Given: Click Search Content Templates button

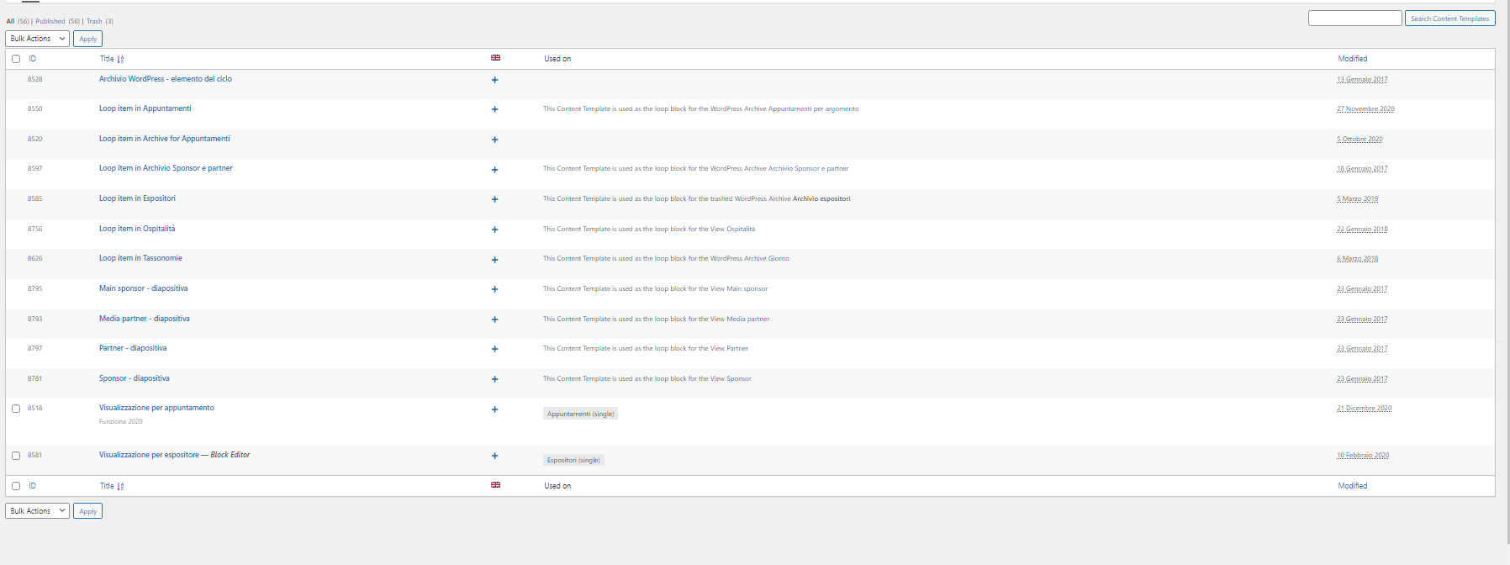Looking at the screenshot, I should [x=1449, y=18].
